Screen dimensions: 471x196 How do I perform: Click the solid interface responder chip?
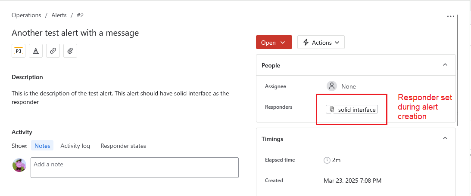(x=352, y=110)
